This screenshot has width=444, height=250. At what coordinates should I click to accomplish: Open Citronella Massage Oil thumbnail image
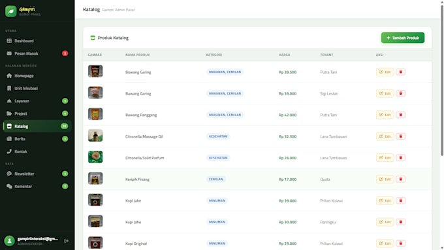coord(95,136)
